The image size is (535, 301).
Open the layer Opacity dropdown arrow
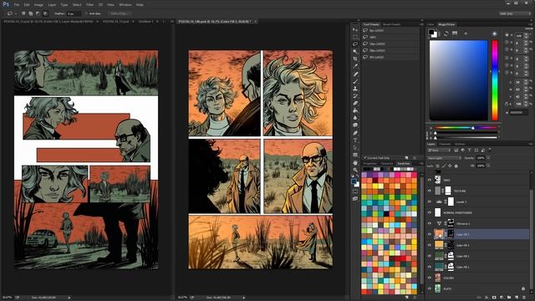click(x=489, y=158)
